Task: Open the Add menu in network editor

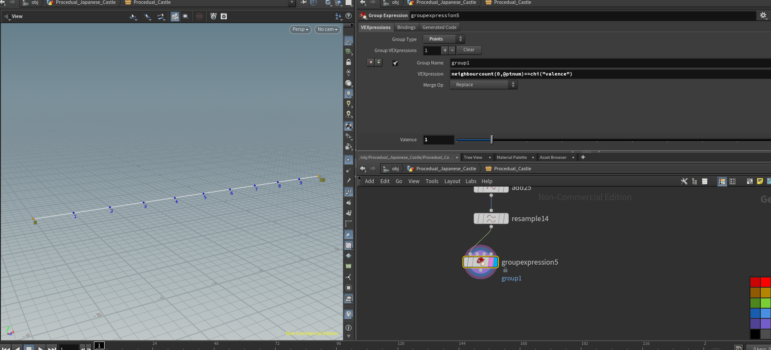Action: 369,181
